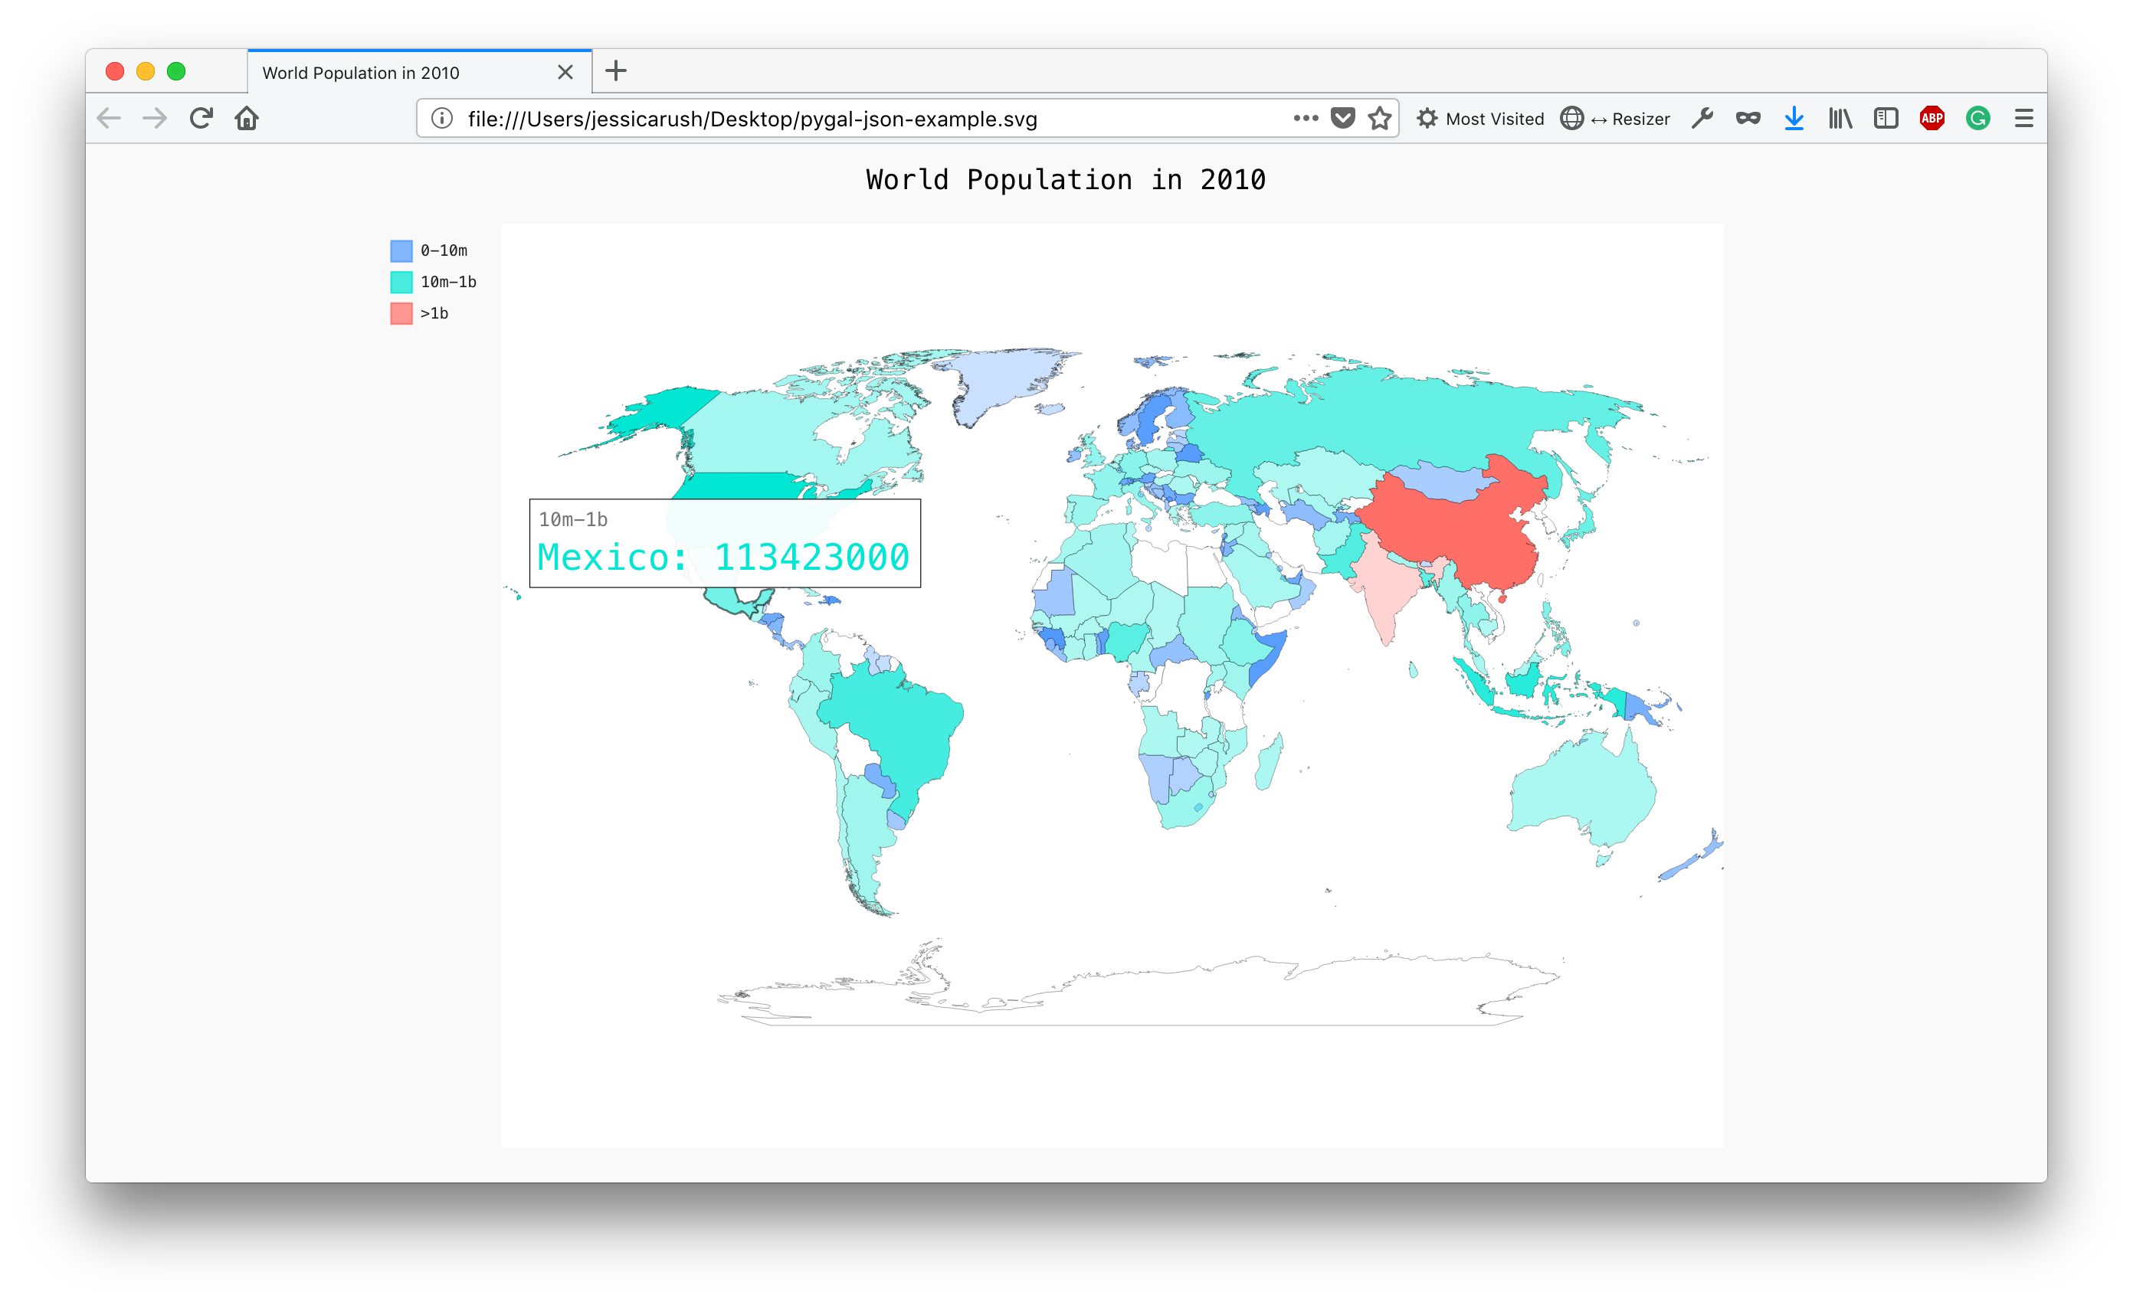Image resolution: width=2133 pixels, height=1305 pixels.
Task: Bookmark this page with the star icon
Action: 1380,119
